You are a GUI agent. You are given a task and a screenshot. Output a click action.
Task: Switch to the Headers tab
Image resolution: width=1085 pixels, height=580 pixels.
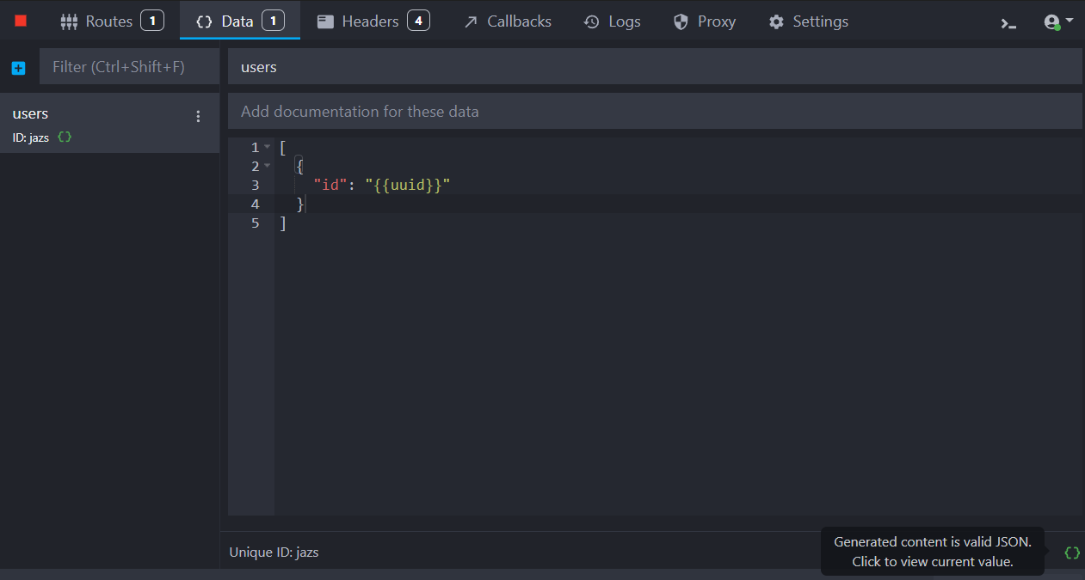coord(372,21)
